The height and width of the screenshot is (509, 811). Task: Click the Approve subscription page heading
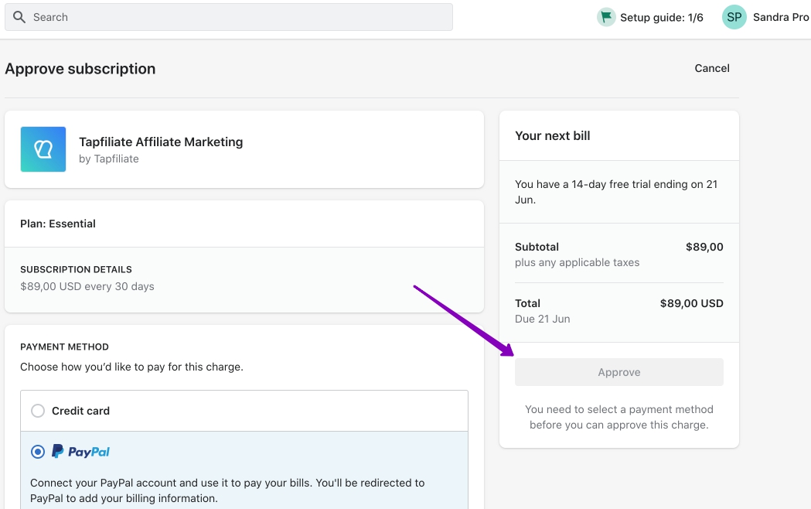pyautogui.click(x=80, y=69)
